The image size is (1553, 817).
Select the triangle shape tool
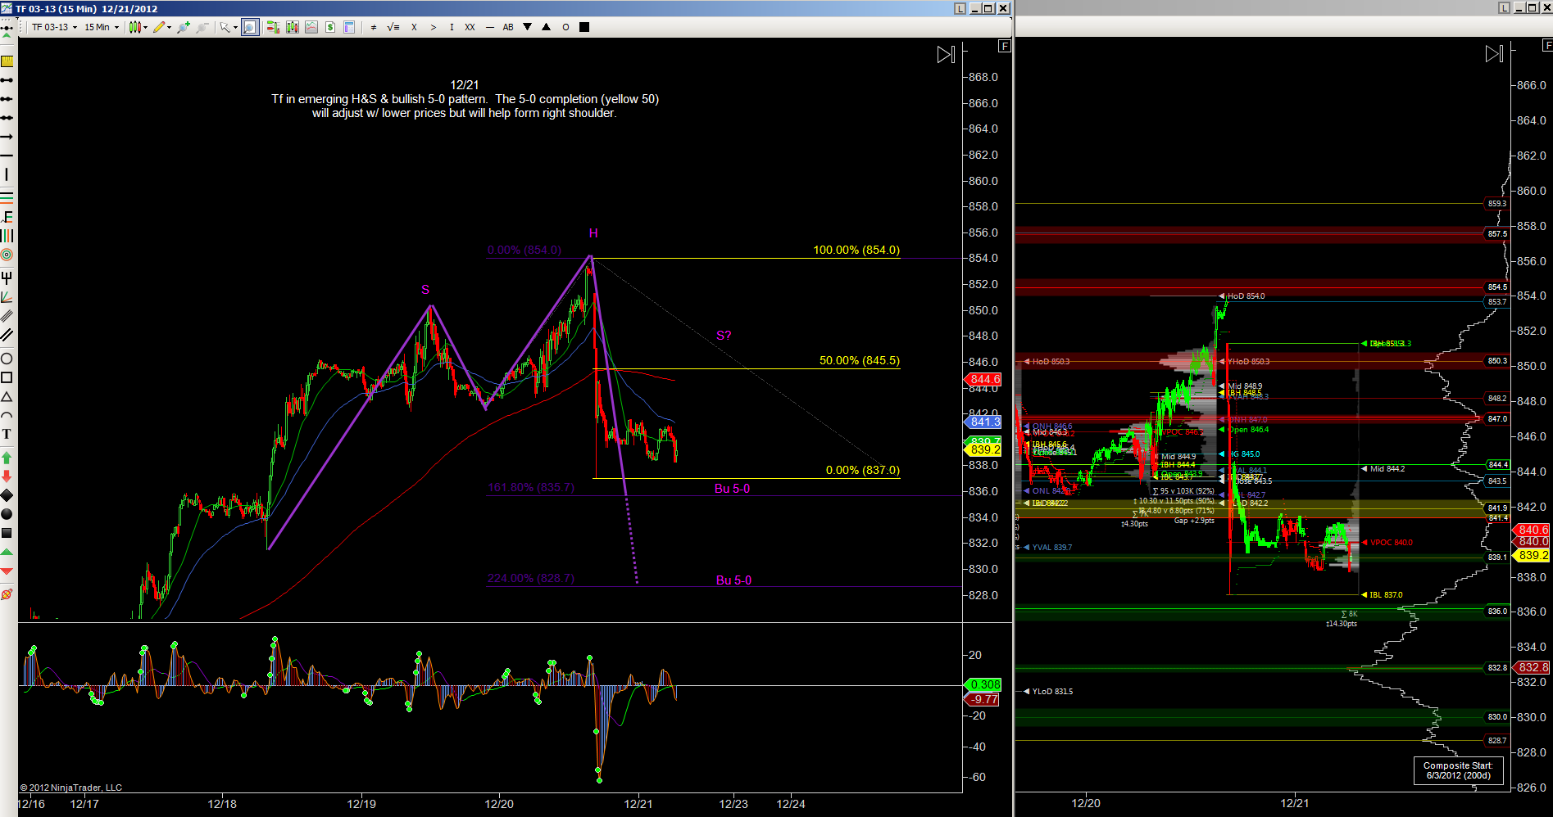pos(7,397)
